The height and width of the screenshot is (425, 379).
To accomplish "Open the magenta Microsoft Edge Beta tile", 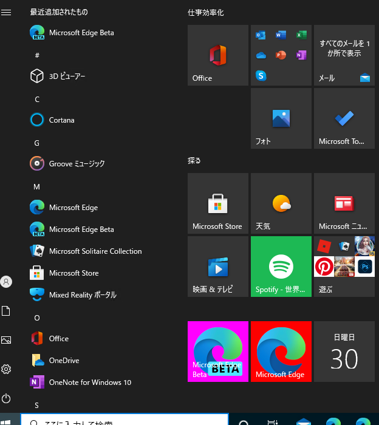I will coord(218,352).
